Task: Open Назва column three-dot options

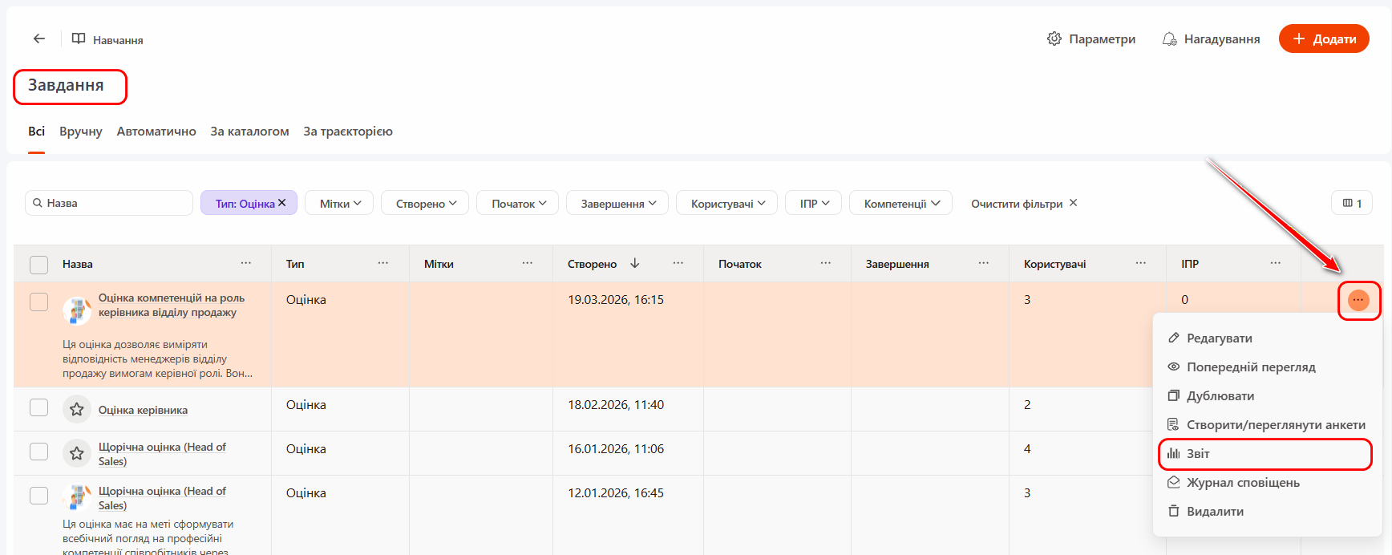Action: (246, 263)
